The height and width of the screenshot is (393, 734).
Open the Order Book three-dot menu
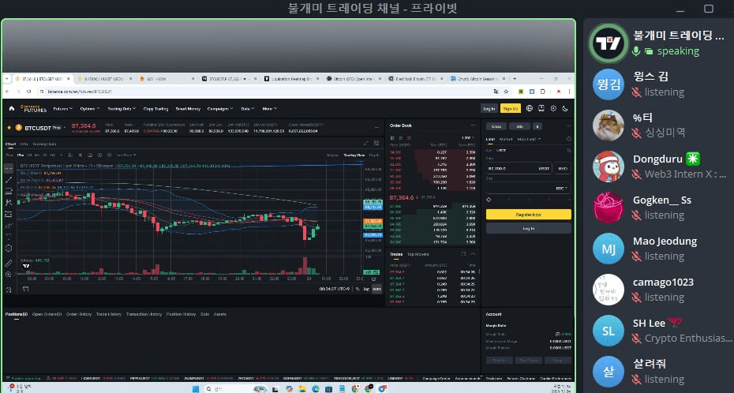tap(473, 125)
